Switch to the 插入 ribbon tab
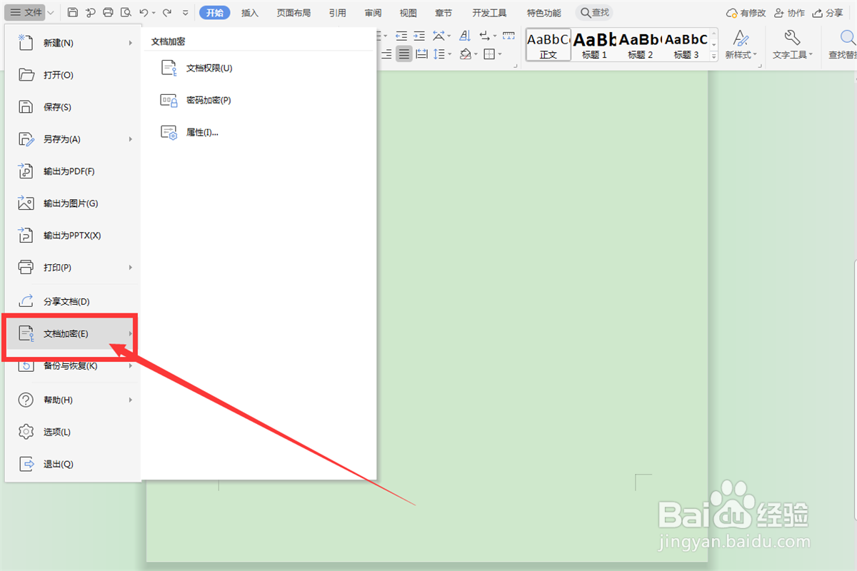The height and width of the screenshot is (571, 857). (250, 13)
